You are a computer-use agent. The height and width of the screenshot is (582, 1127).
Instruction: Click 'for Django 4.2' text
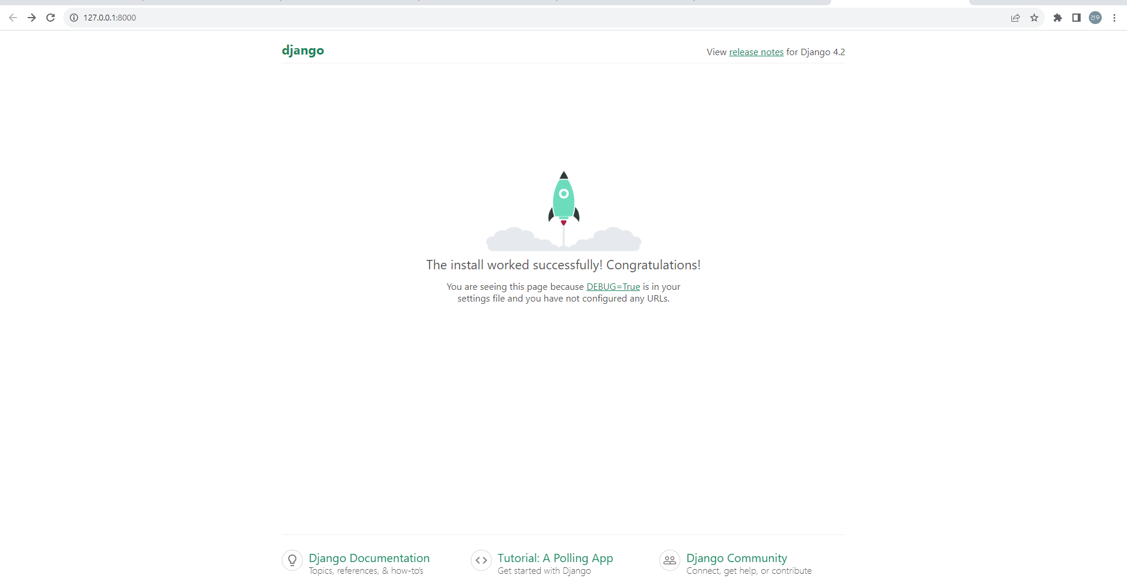click(x=816, y=52)
